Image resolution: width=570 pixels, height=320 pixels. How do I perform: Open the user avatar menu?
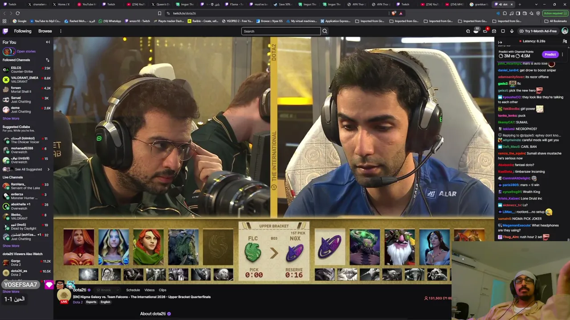click(x=565, y=31)
